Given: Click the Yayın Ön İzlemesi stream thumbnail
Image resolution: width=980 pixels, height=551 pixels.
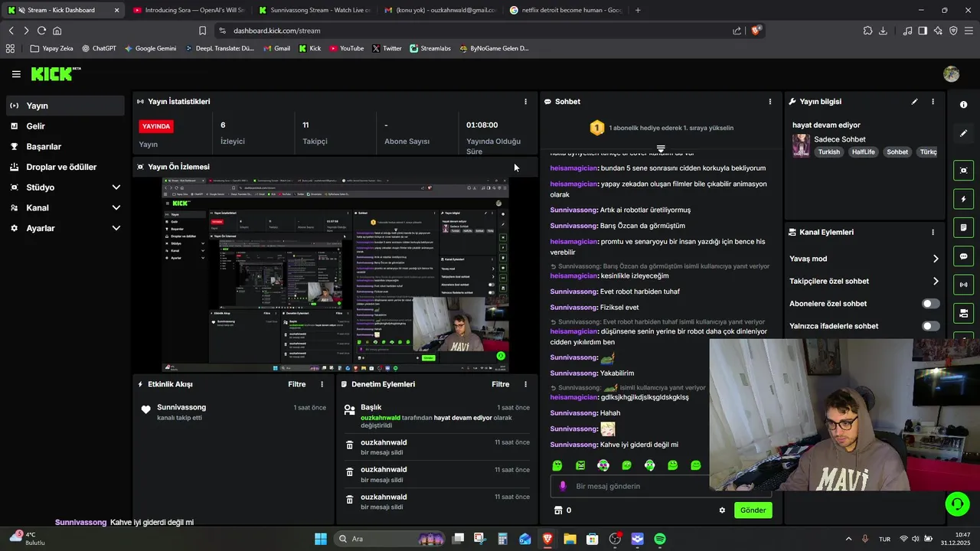Looking at the screenshot, I should pyautogui.click(x=335, y=275).
